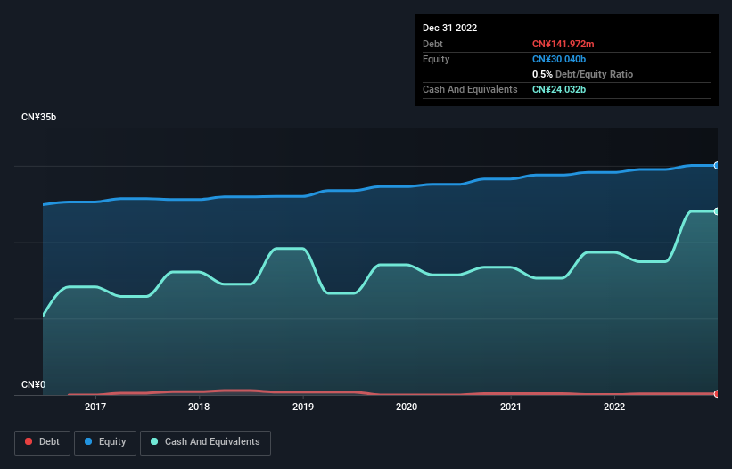This screenshot has height=469, width=732.
Task: Click the 2018 x-axis label
Action: tap(199, 407)
